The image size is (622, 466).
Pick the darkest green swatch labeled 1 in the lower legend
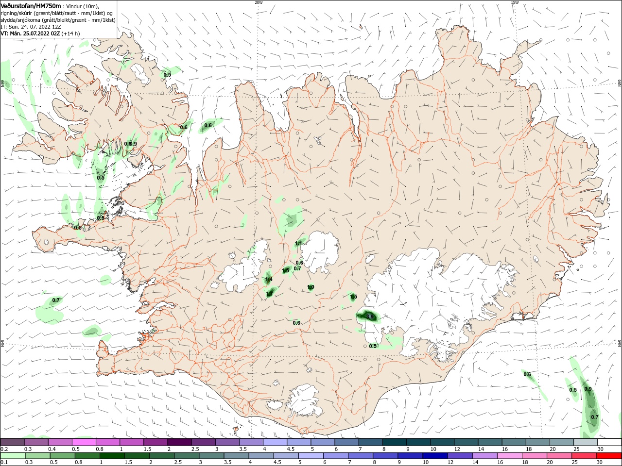coord(112,456)
